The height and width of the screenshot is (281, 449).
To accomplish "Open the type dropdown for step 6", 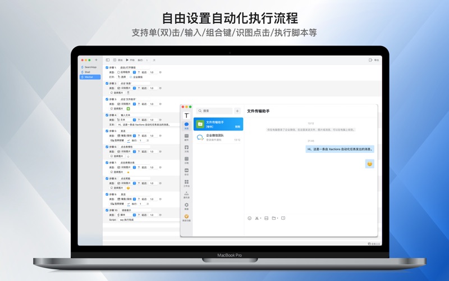I will tap(126, 151).
